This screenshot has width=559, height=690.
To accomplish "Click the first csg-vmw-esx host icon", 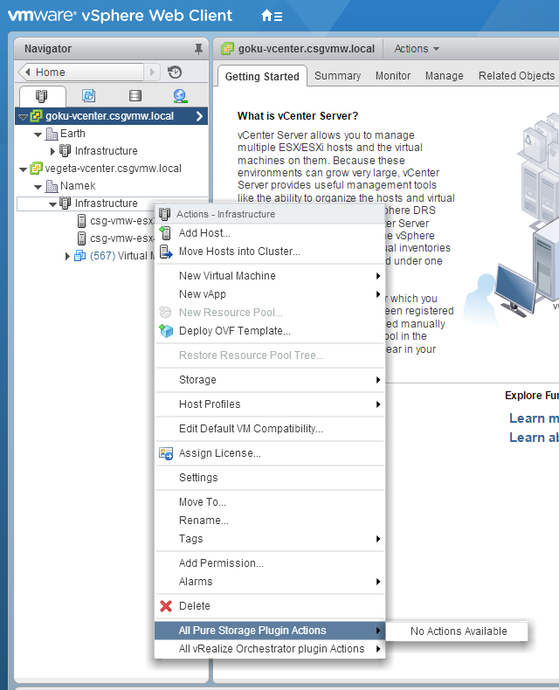I will 81,221.
